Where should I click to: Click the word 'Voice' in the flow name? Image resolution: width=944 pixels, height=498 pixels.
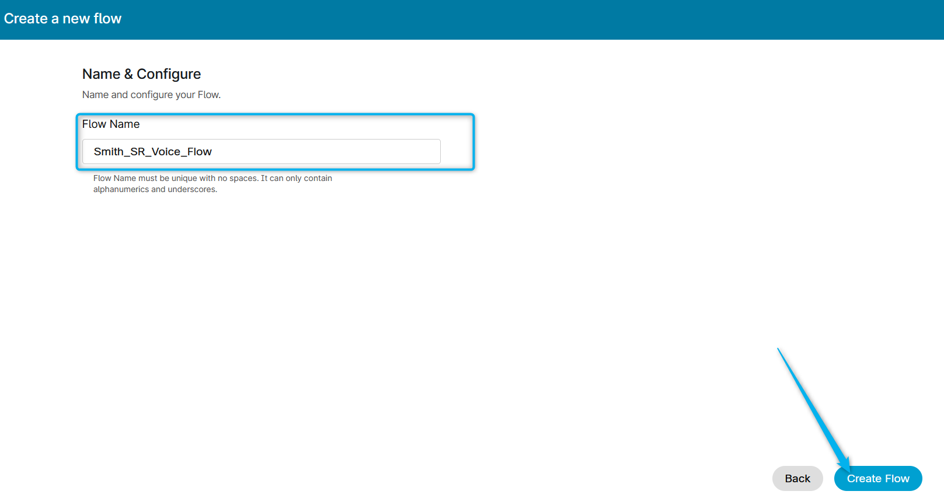[166, 152]
